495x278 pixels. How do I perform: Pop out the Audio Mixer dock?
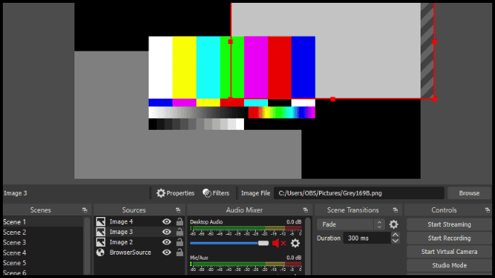tap(305, 210)
